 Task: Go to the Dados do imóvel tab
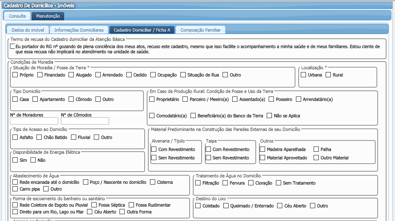pos(28,30)
